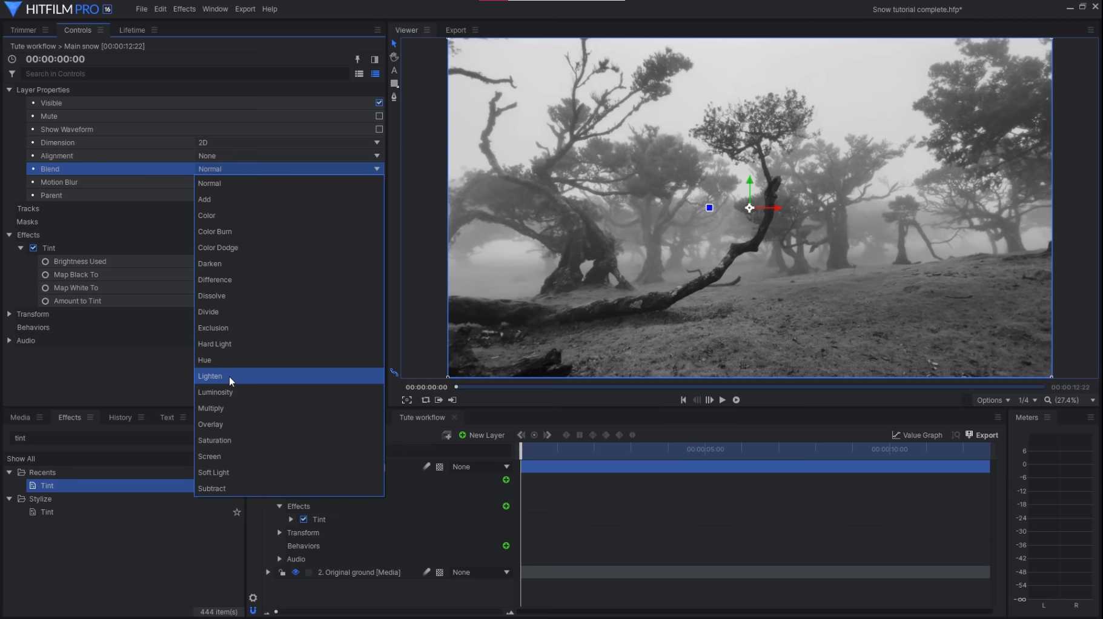Check the Mute checkbox

point(379,116)
